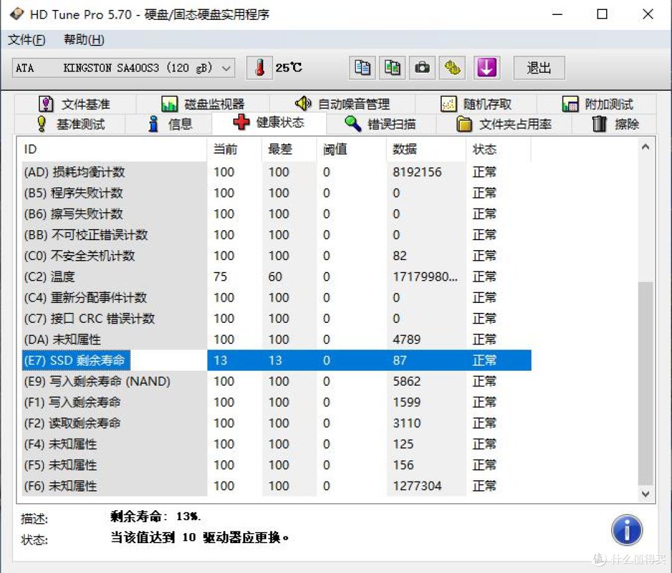
Task: Select the (F6) 未知属性 row
Action: pyautogui.click(x=276, y=486)
